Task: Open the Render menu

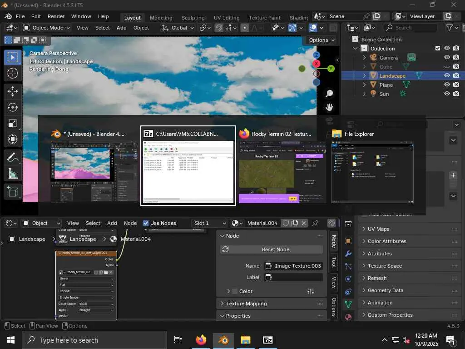Action: (x=56, y=16)
